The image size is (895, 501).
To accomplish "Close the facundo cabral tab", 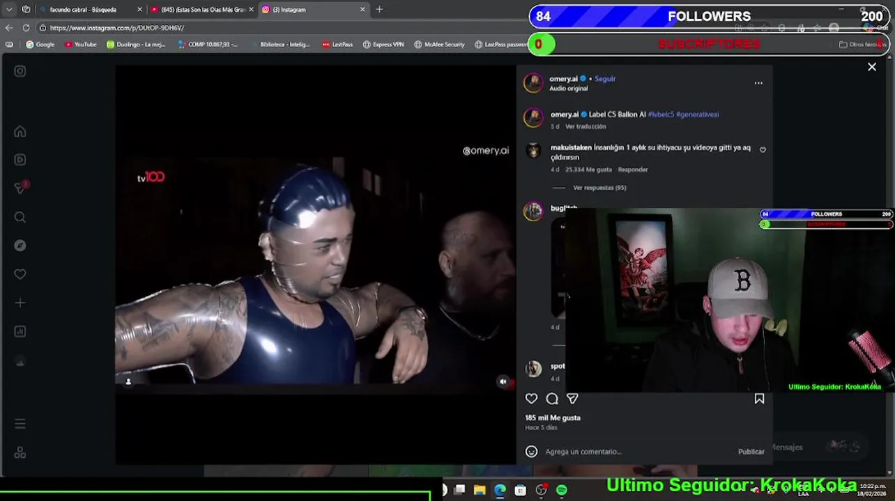I will pyautogui.click(x=139, y=10).
